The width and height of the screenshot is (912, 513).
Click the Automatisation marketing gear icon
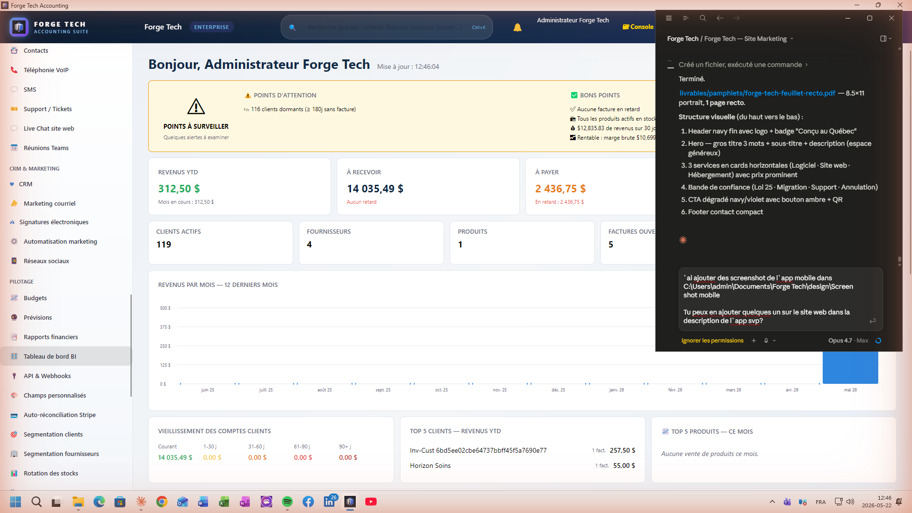pyautogui.click(x=14, y=241)
